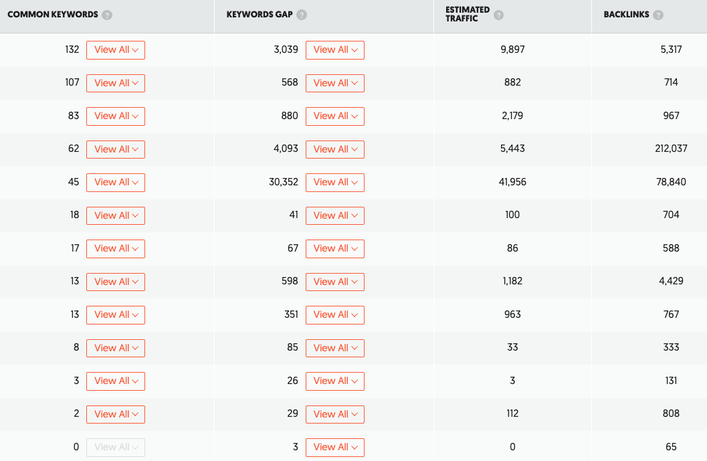Sort by Keywords Gap column header
Image resolution: width=707 pixels, height=461 pixels.
pyautogui.click(x=260, y=15)
